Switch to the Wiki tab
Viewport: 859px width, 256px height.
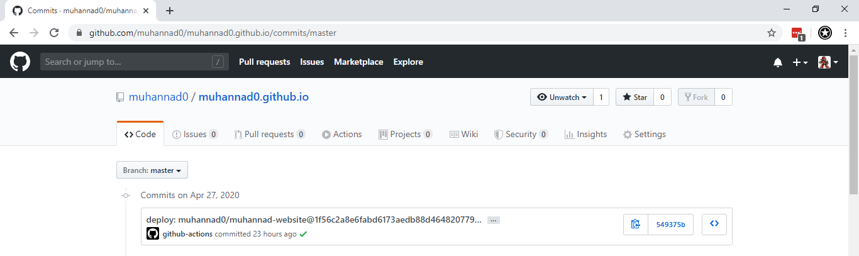(464, 134)
